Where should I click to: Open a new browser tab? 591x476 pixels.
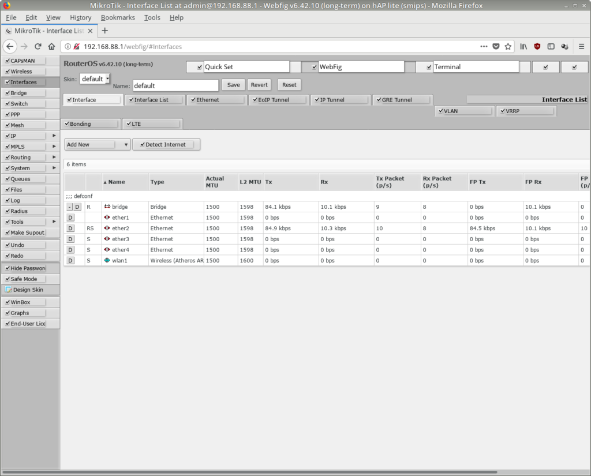(105, 31)
